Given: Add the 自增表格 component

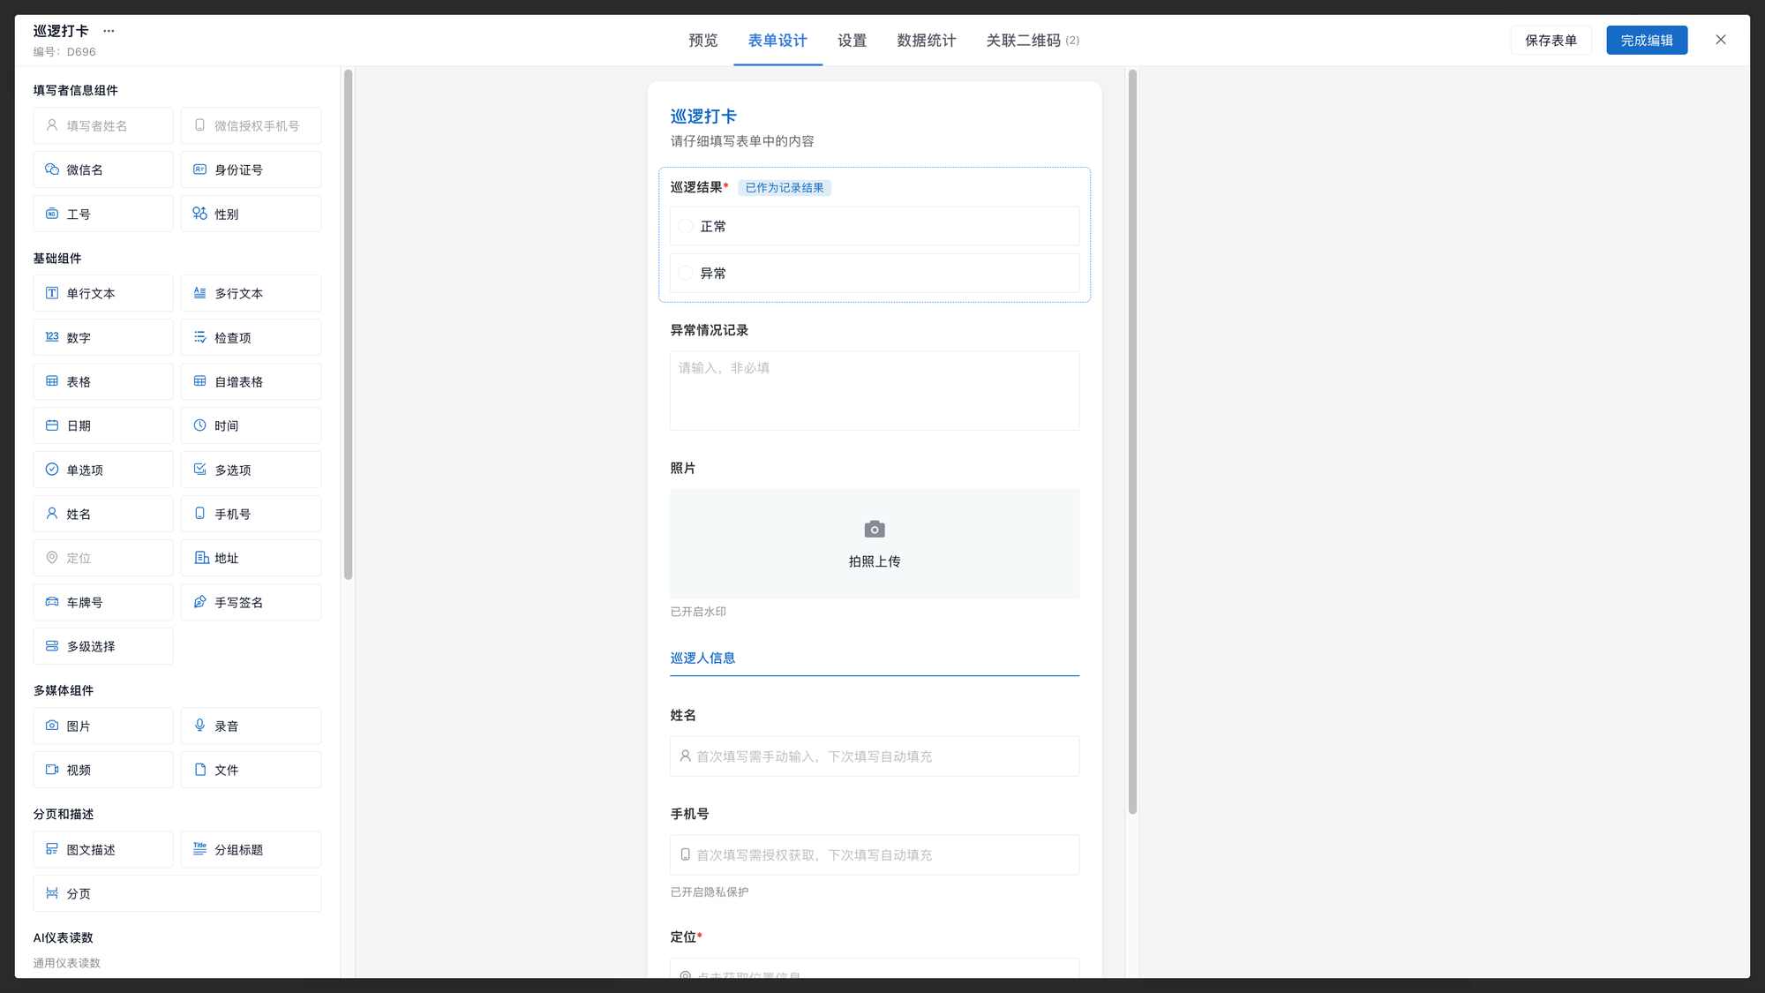Looking at the screenshot, I should [x=251, y=381].
